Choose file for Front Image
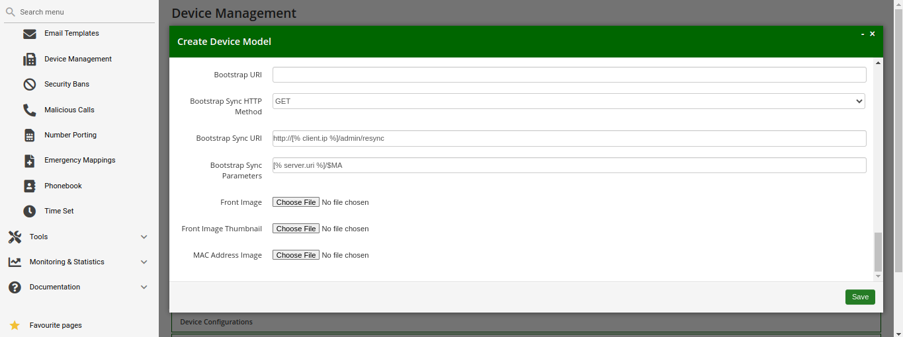 [x=296, y=202]
